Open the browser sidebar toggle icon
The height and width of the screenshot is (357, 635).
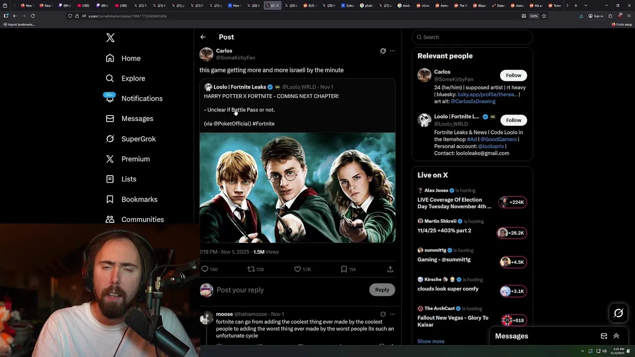(6, 16)
